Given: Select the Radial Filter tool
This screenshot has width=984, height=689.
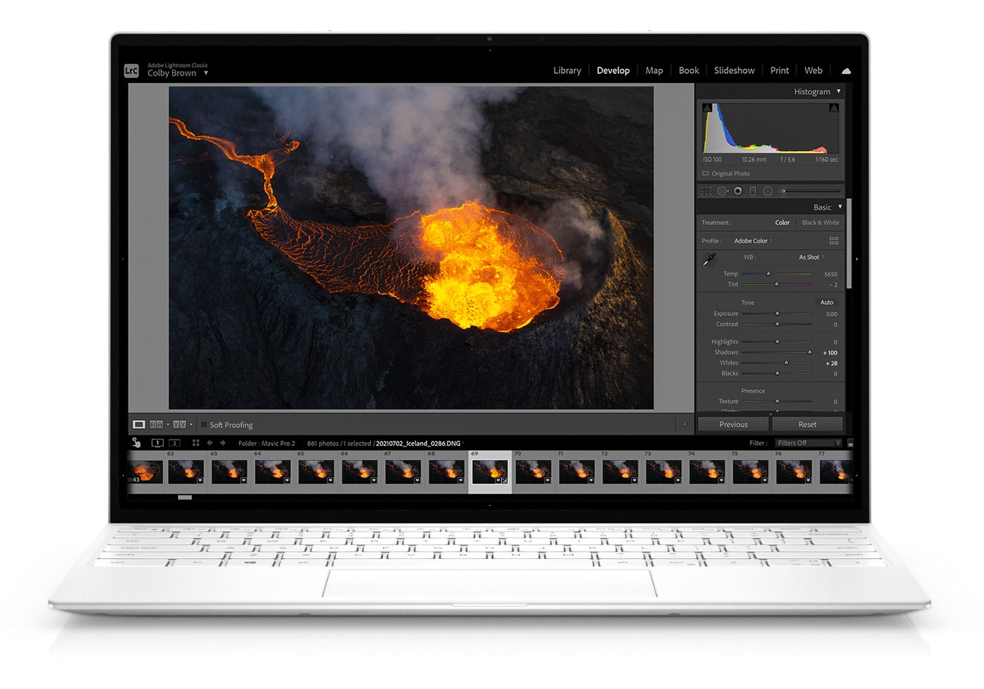Looking at the screenshot, I should pyautogui.click(x=768, y=191).
